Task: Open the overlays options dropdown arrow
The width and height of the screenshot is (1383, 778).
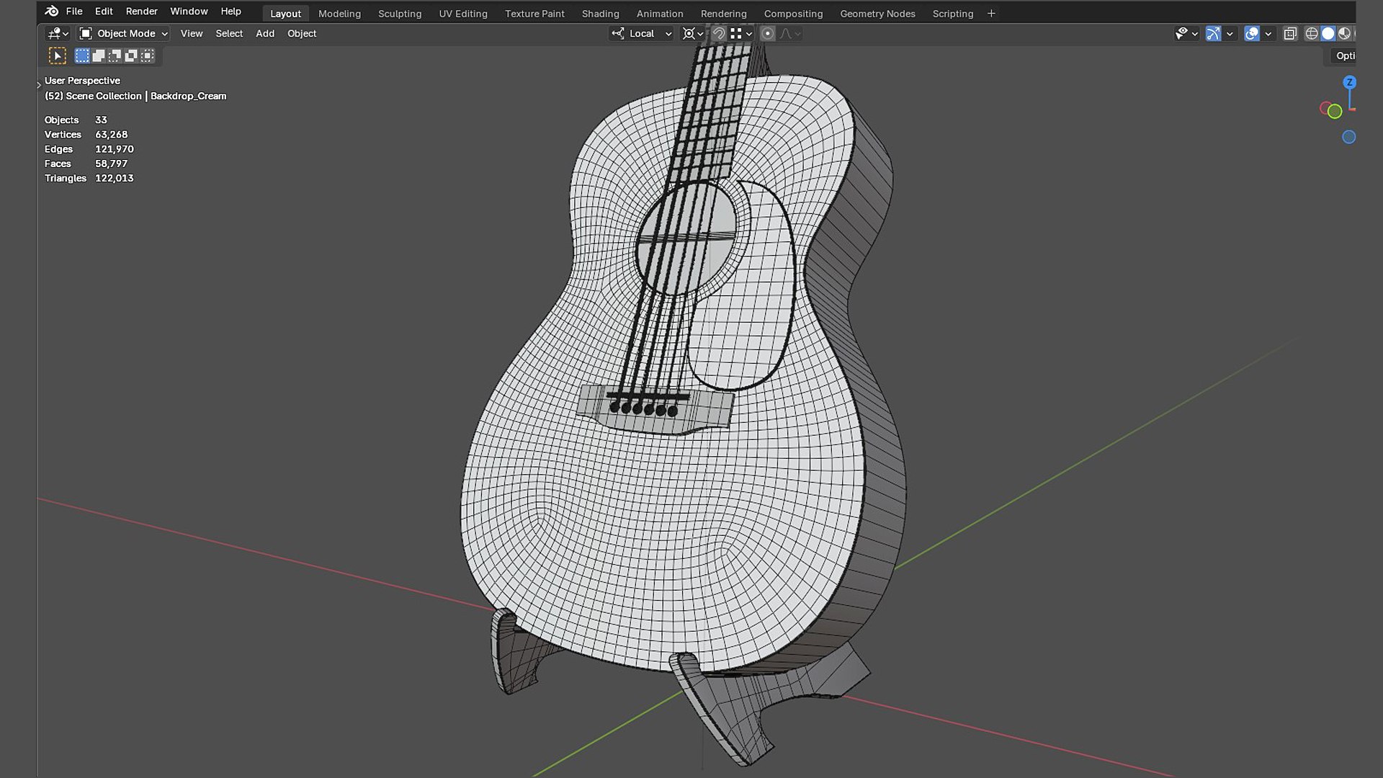Action: coord(1268,34)
